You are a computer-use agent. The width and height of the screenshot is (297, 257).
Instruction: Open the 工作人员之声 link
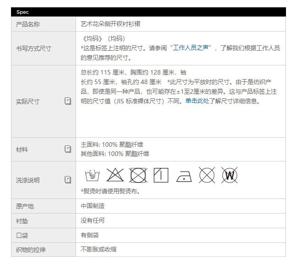191,48
